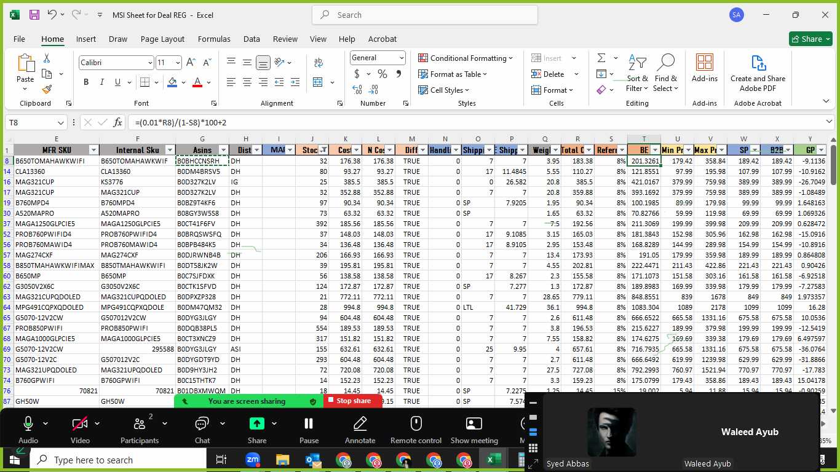
Task: Toggle Italic formatting
Action: click(x=102, y=82)
